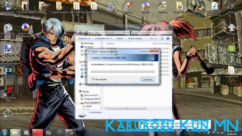Open the 350.png file on desktop

[232, 8]
